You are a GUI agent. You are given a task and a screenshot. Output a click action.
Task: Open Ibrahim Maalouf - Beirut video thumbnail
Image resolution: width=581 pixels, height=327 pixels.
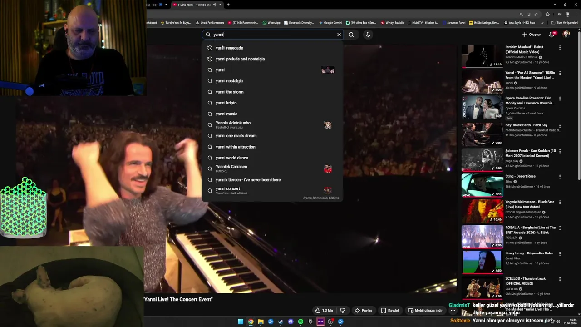click(482, 56)
